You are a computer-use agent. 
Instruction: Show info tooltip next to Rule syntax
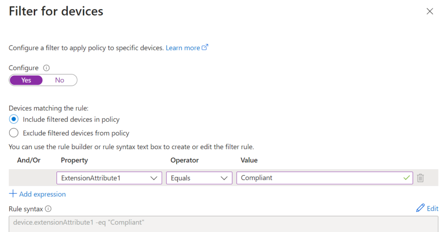[x=48, y=209]
